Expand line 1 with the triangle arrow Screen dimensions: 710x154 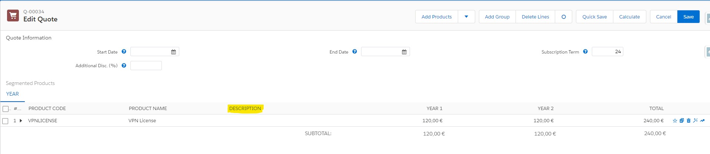[21, 121]
